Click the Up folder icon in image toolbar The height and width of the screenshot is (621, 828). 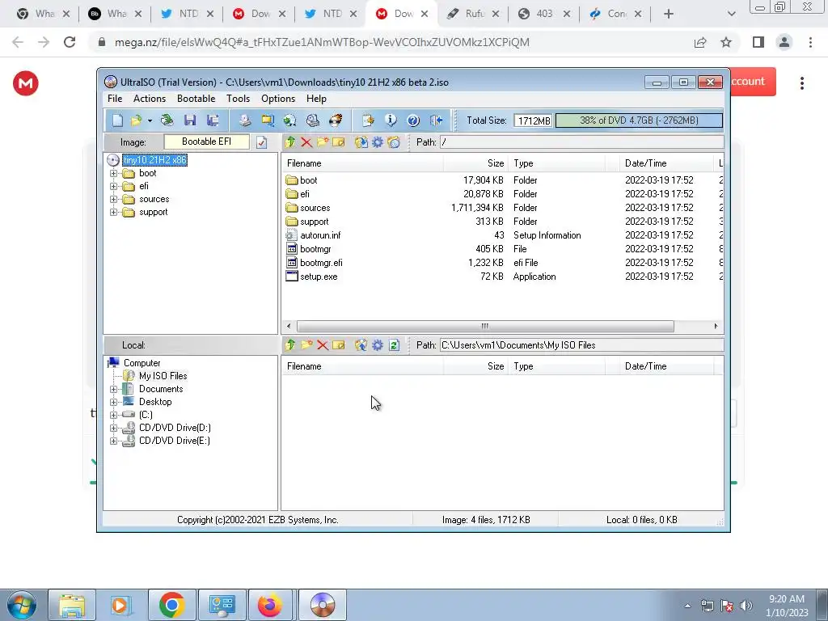click(290, 142)
